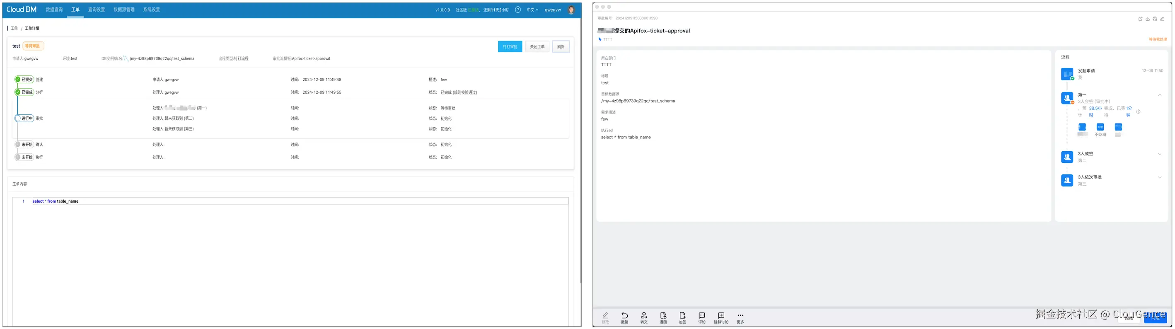Click the 工单内容 section heading
The height and width of the screenshot is (329, 1175).
pos(19,184)
